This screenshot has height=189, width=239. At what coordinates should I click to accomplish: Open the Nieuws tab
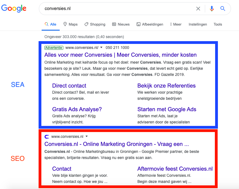pyautogui.click(x=121, y=24)
